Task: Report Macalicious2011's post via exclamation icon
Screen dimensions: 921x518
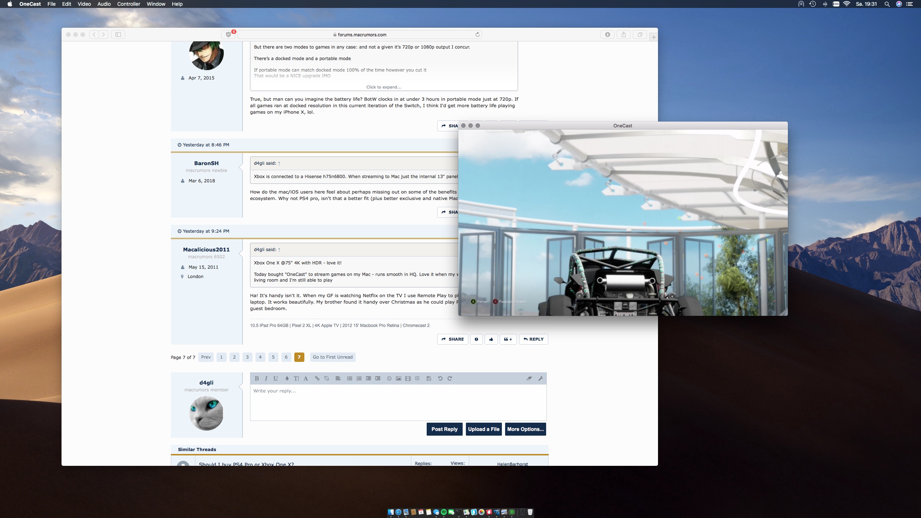Action: (x=476, y=339)
